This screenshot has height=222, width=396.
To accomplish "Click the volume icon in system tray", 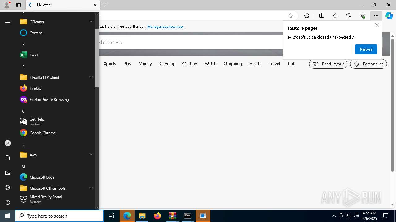I will click(356, 216).
